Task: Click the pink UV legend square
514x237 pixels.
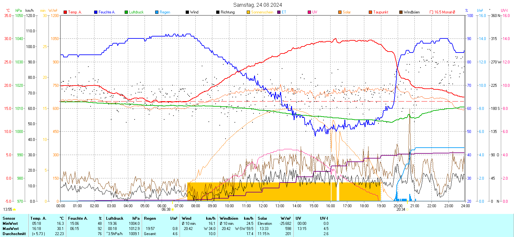Action: pos(309,12)
